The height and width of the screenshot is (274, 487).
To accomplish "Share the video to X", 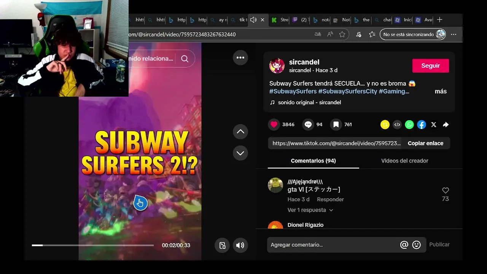I will coord(434,124).
